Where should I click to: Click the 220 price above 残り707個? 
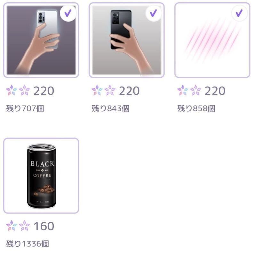[x=44, y=91]
